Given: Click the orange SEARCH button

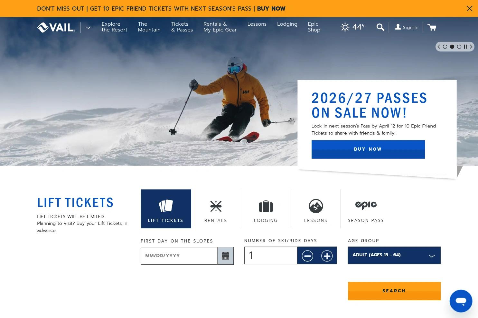Looking at the screenshot, I should click(394, 291).
